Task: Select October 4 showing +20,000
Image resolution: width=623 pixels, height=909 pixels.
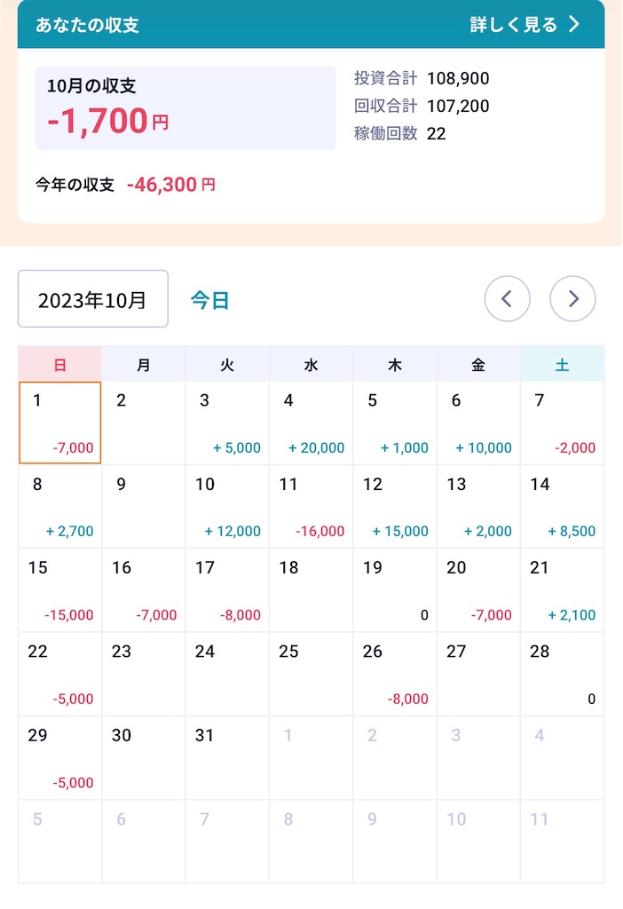Action: point(311,423)
